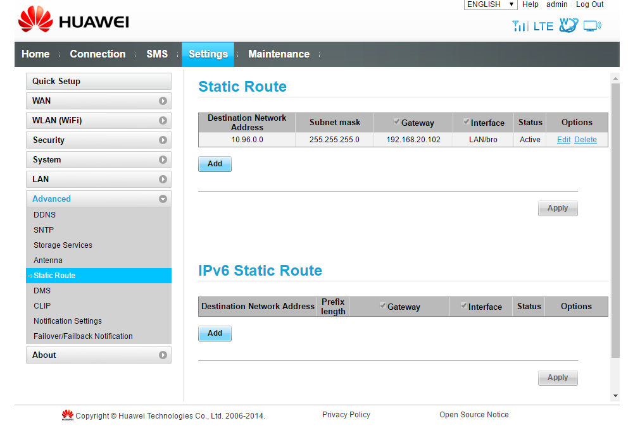Click the LTE network status indicator
This screenshot has height=435, width=640.
coord(543,26)
